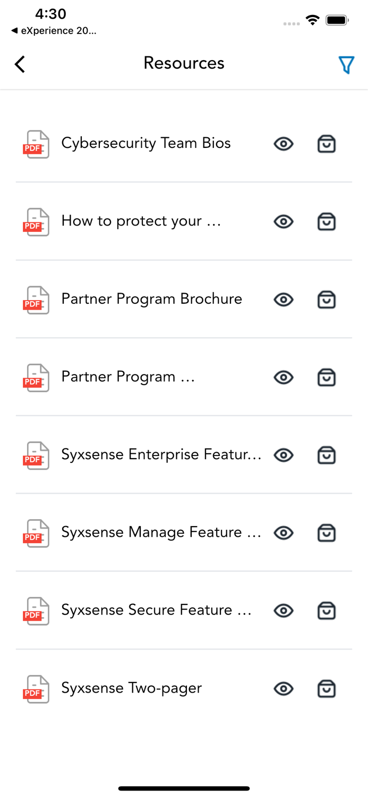Click the PDF icon for Partner Program Brochure
The image size is (368, 798).
point(36,300)
